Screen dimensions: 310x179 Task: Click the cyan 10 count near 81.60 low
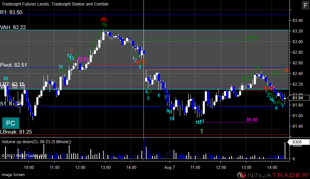[x=172, y=119]
